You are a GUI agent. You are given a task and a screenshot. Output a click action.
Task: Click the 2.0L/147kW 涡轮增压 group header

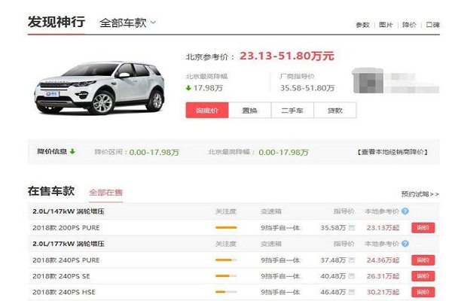coord(69,211)
